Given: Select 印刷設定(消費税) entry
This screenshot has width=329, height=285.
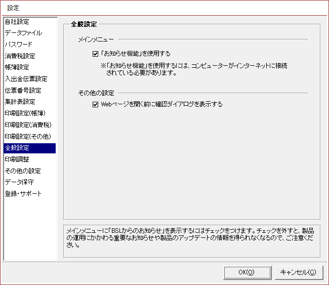Looking at the screenshot, I should coord(28,125).
